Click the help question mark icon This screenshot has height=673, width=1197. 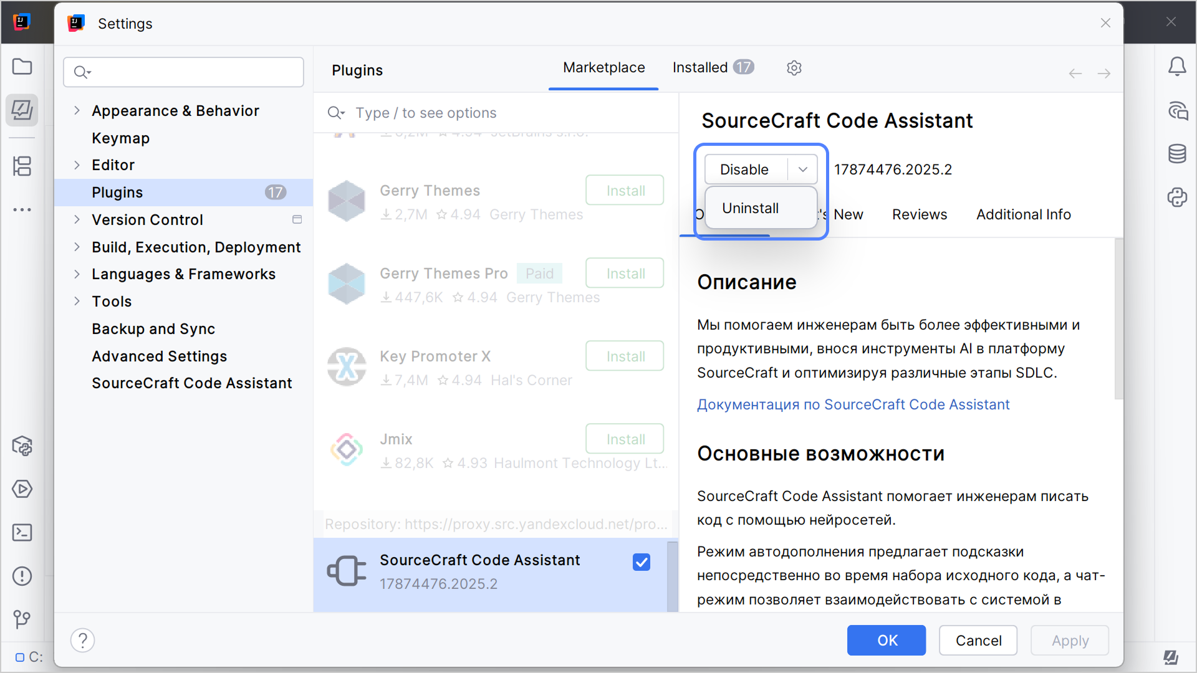(x=82, y=640)
